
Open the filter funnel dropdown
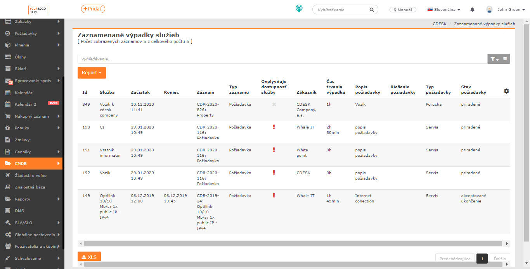click(494, 59)
